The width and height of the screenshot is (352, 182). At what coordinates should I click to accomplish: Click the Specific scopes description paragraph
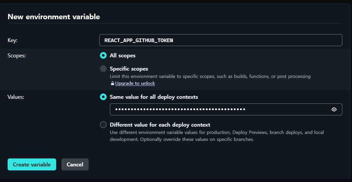210,77
